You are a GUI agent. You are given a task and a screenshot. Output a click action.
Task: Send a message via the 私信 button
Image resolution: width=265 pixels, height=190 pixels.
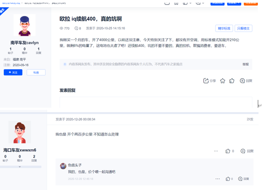pyautogui.click(x=36, y=72)
